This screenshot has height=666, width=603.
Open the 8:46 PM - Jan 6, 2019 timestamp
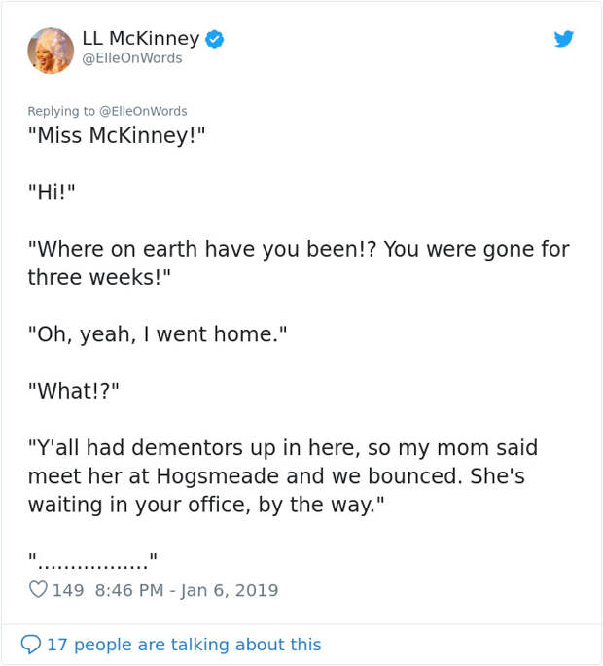tap(187, 590)
